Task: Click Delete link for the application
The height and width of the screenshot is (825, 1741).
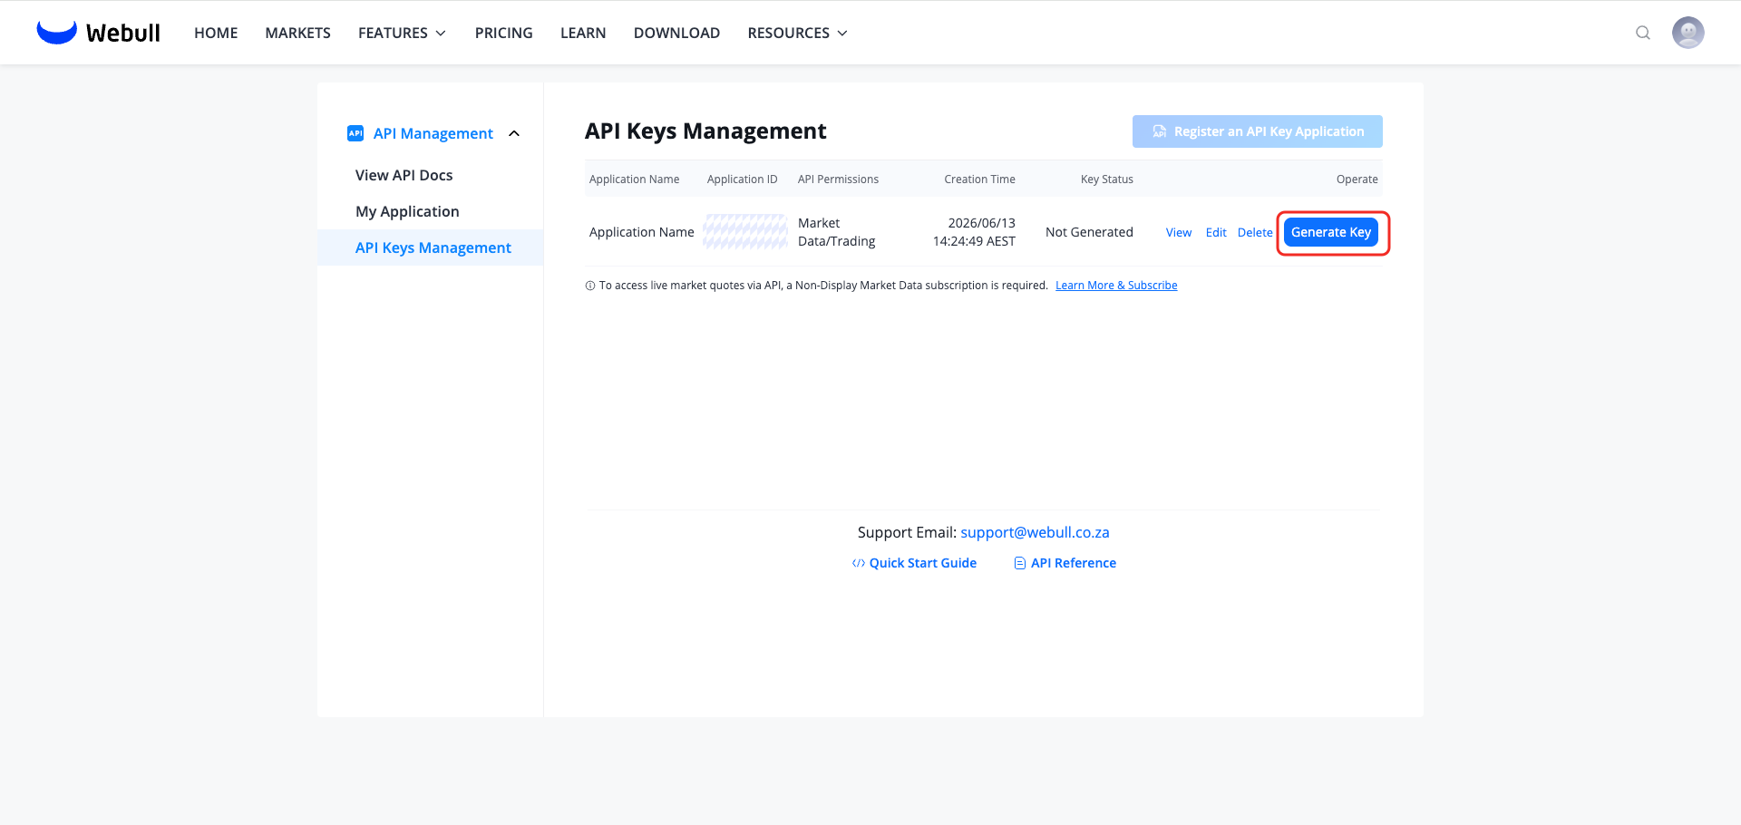Action: (1255, 233)
